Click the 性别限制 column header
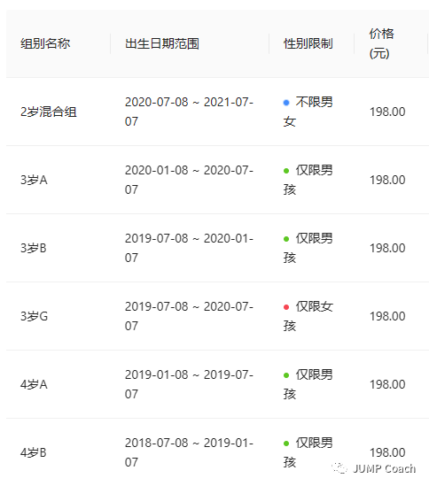 click(308, 43)
